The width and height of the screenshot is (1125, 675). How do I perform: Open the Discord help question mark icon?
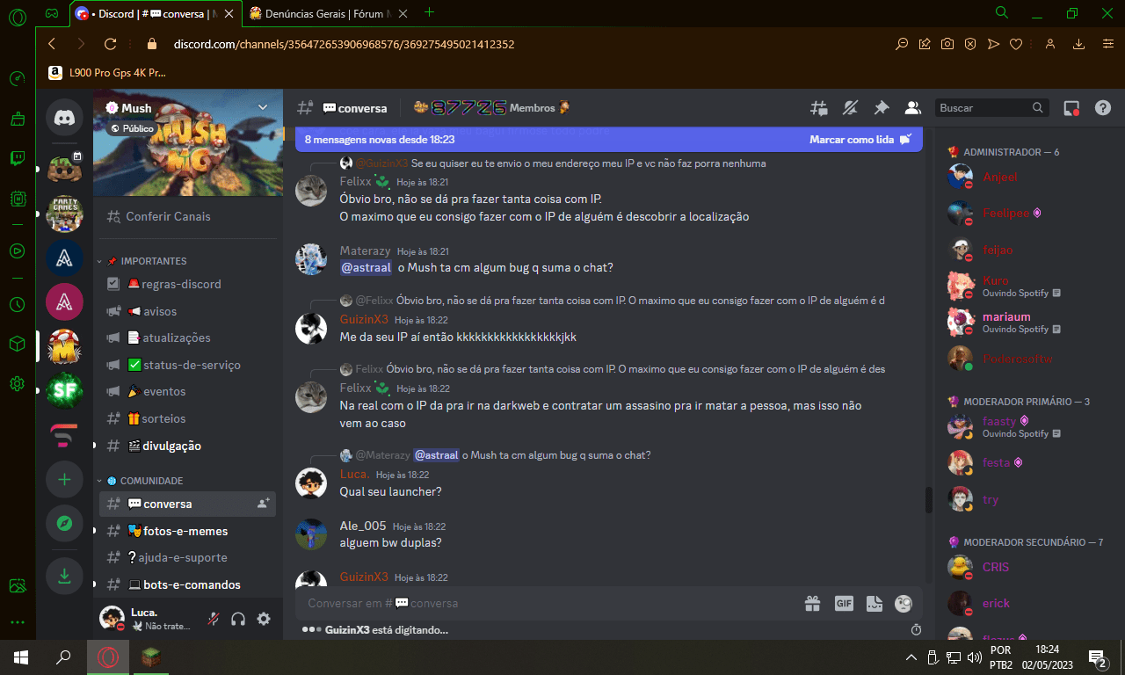pyautogui.click(x=1103, y=108)
